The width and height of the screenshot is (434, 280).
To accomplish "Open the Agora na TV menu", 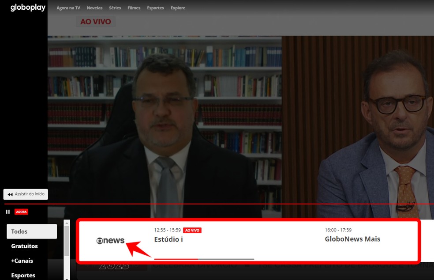I will (x=68, y=8).
